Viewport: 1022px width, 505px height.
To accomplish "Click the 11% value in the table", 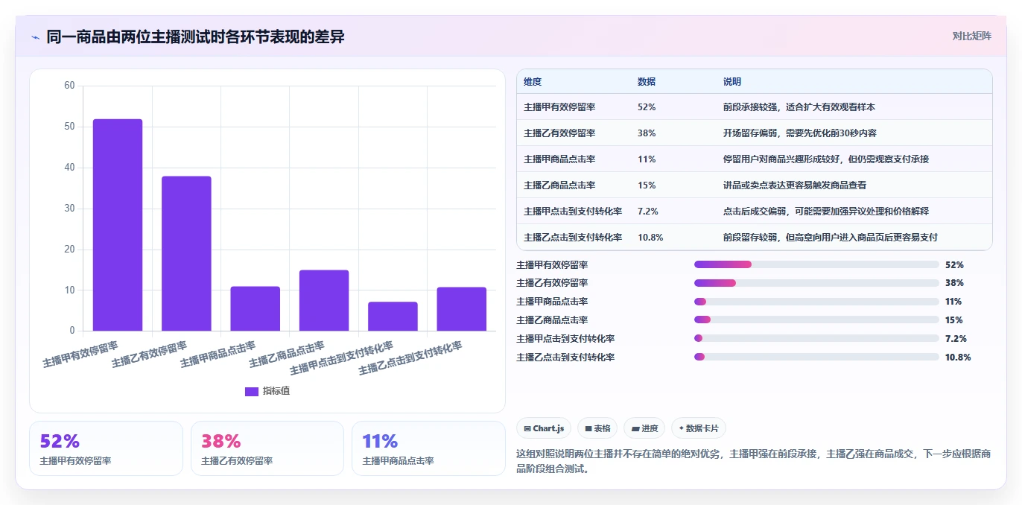I will [647, 159].
